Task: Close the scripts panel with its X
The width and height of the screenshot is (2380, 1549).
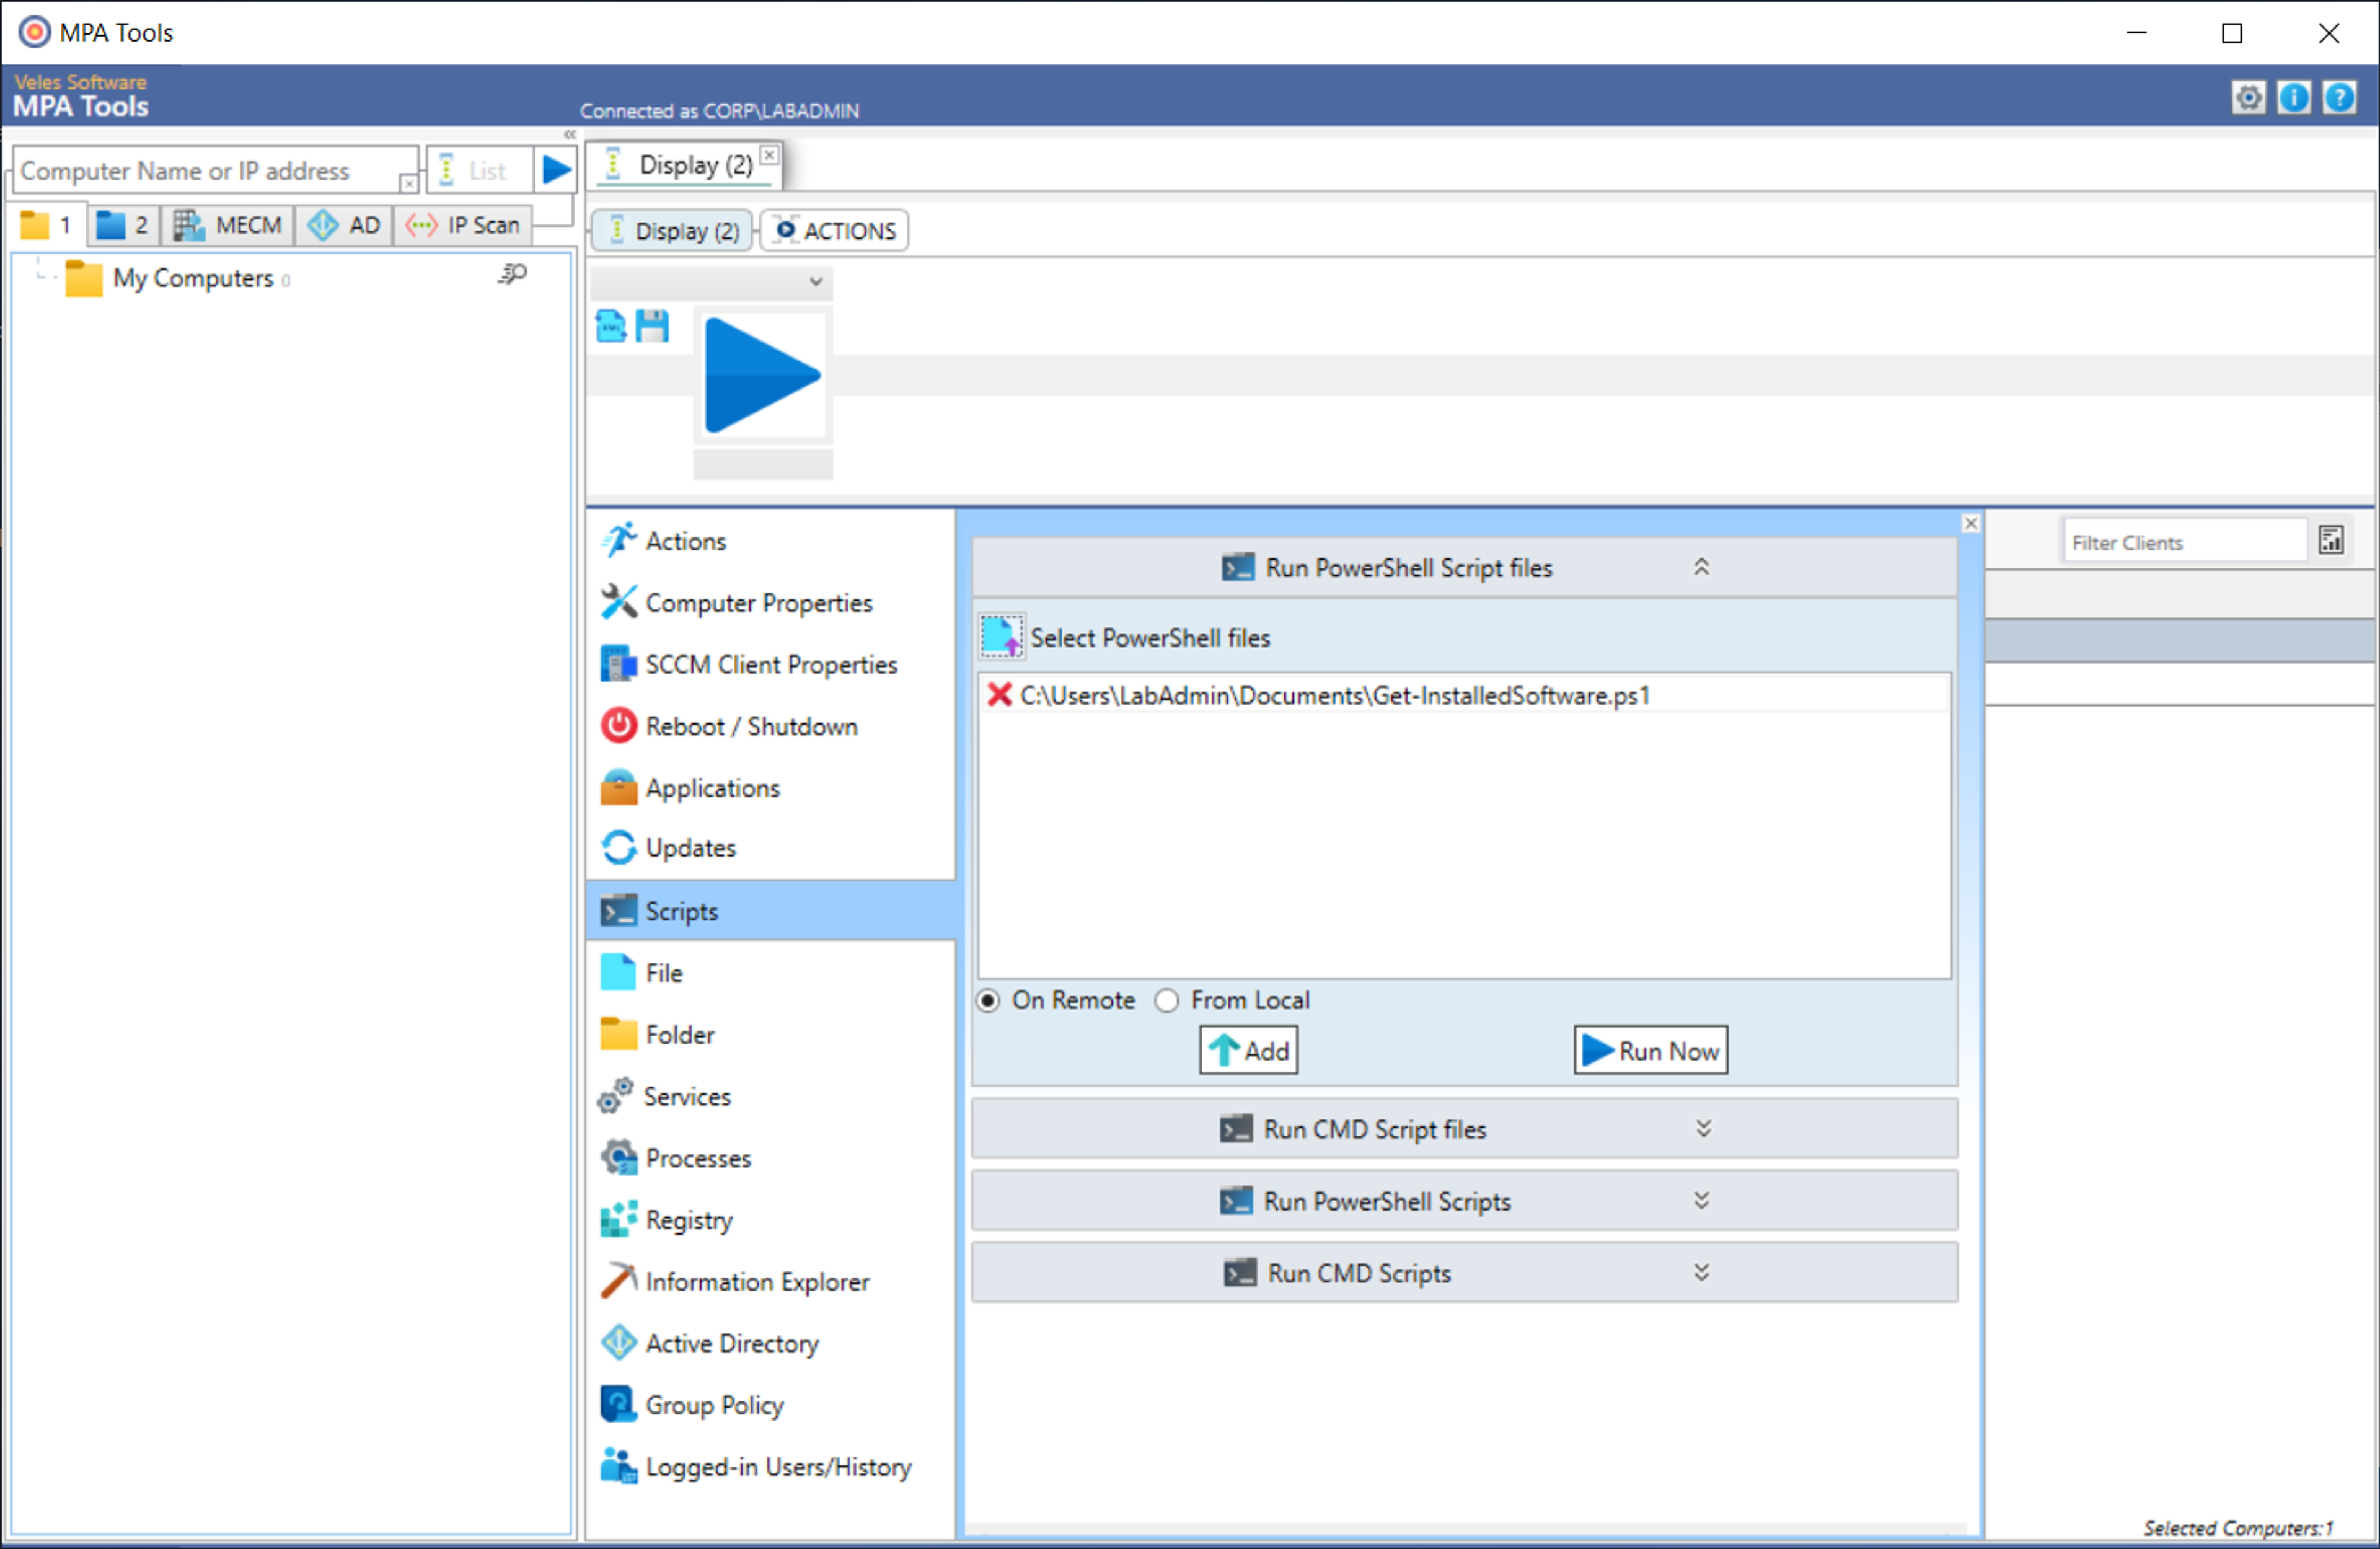Action: click(1970, 523)
